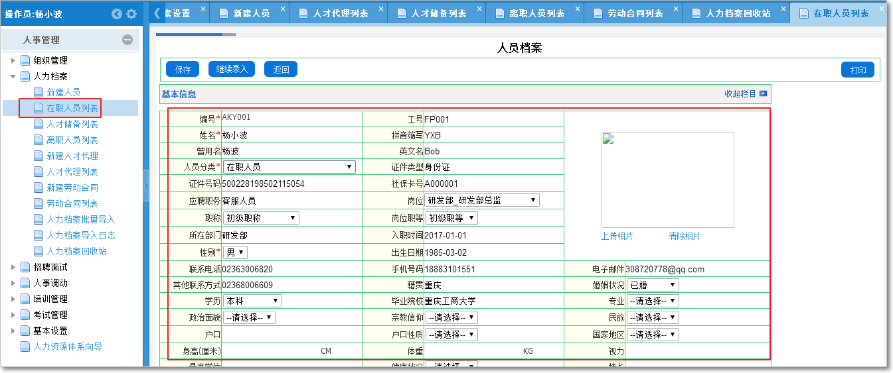Viewport: 893px width, 373px height.
Task: Collapse 人事管理 panel with the minus icon
Action: tap(127, 40)
